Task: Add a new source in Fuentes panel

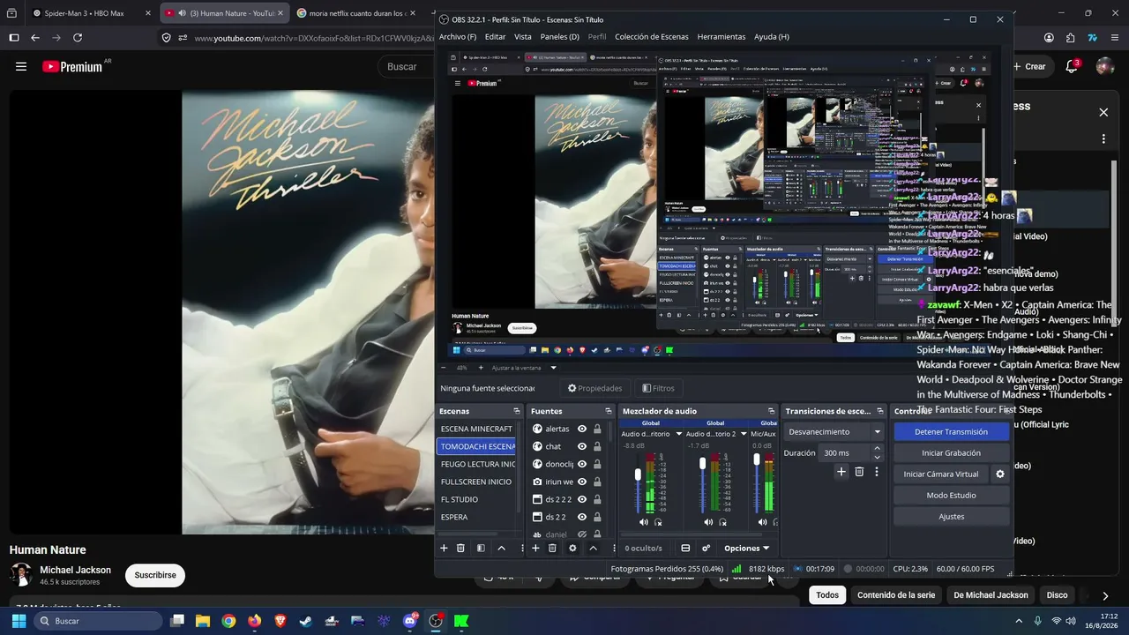Action: pyautogui.click(x=535, y=548)
